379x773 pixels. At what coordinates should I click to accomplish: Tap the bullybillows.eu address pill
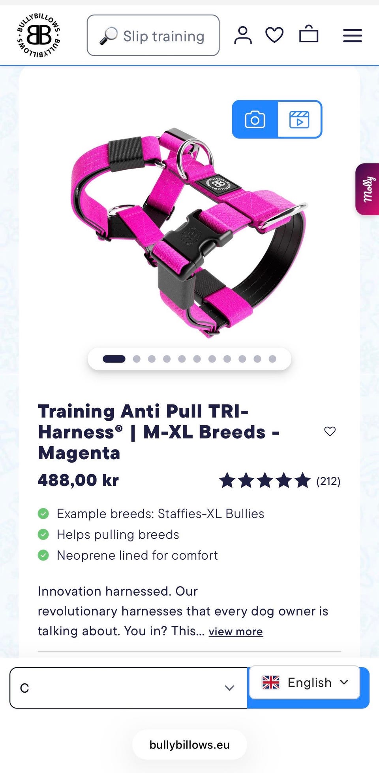pos(189,745)
